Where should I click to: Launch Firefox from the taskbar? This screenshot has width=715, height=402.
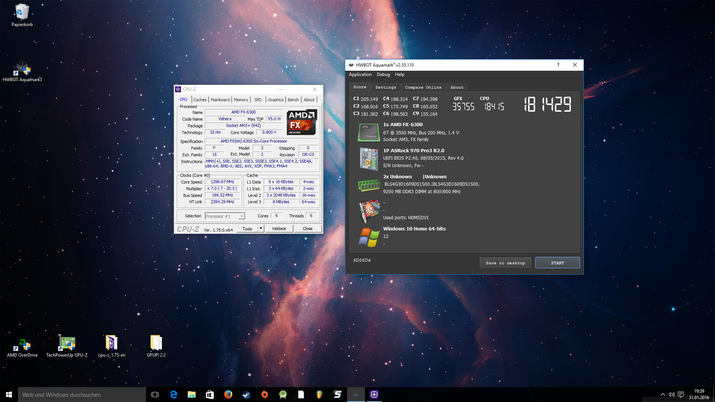tap(228, 395)
